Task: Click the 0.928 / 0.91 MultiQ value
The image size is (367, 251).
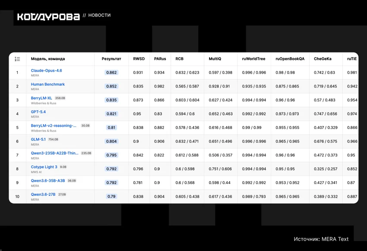Action: pyautogui.click(x=219, y=87)
